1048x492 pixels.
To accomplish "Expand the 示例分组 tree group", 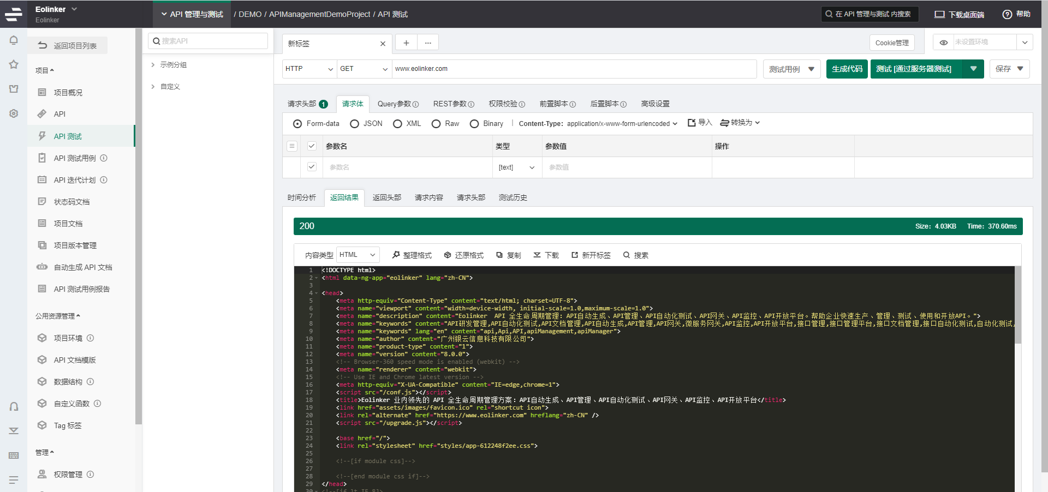I will click(153, 64).
